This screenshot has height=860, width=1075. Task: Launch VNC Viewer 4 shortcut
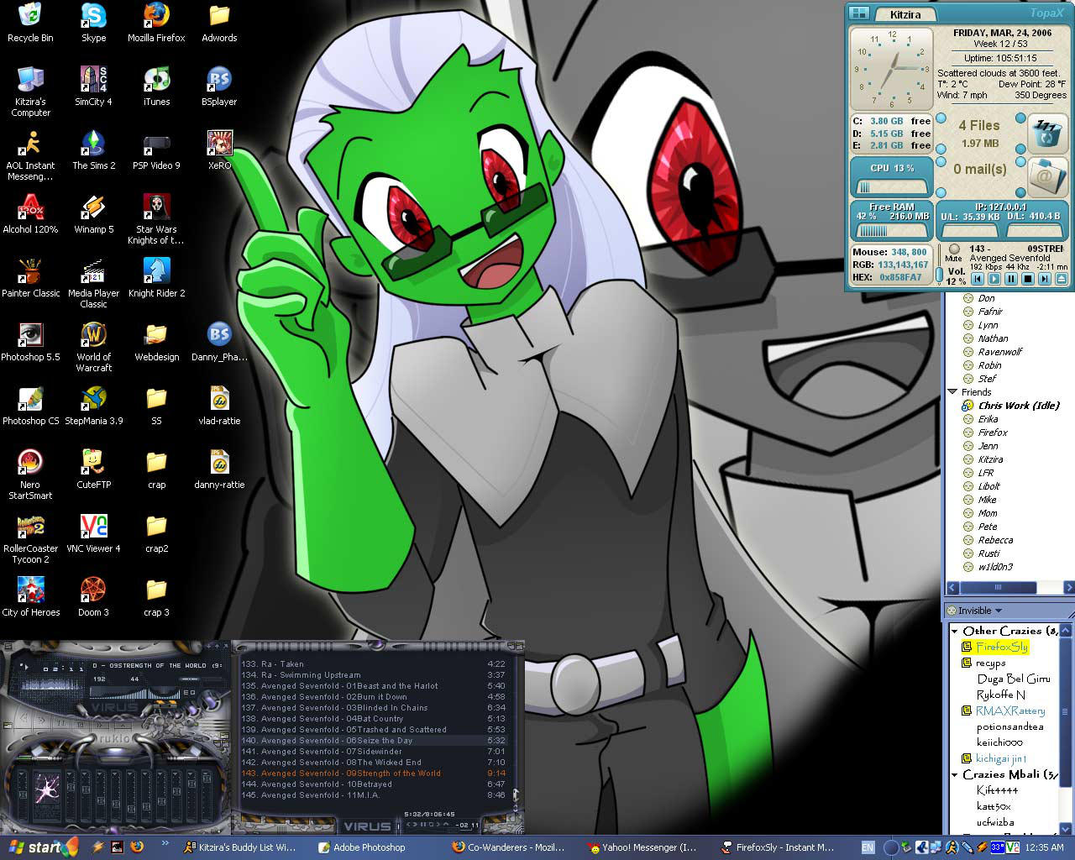pos(93,533)
